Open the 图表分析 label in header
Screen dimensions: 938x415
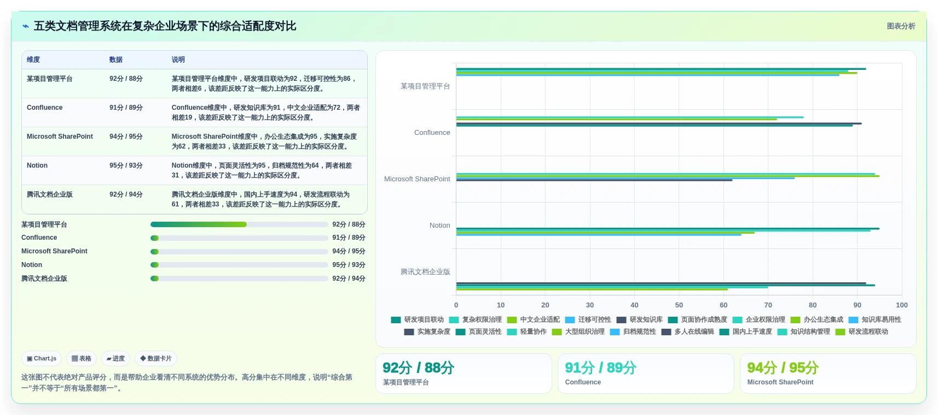click(x=901, y=26)
